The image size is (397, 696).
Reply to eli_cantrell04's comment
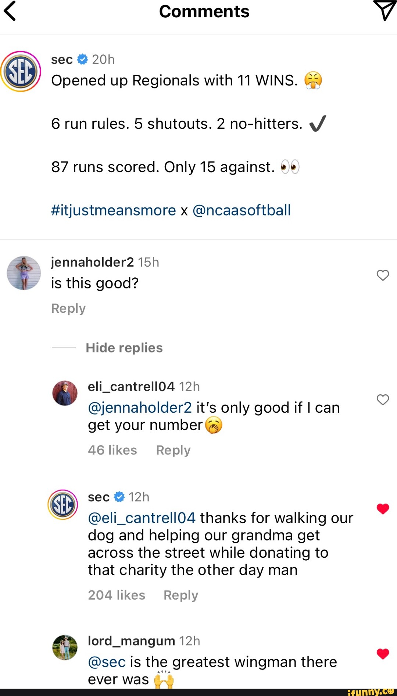(173, 450)
